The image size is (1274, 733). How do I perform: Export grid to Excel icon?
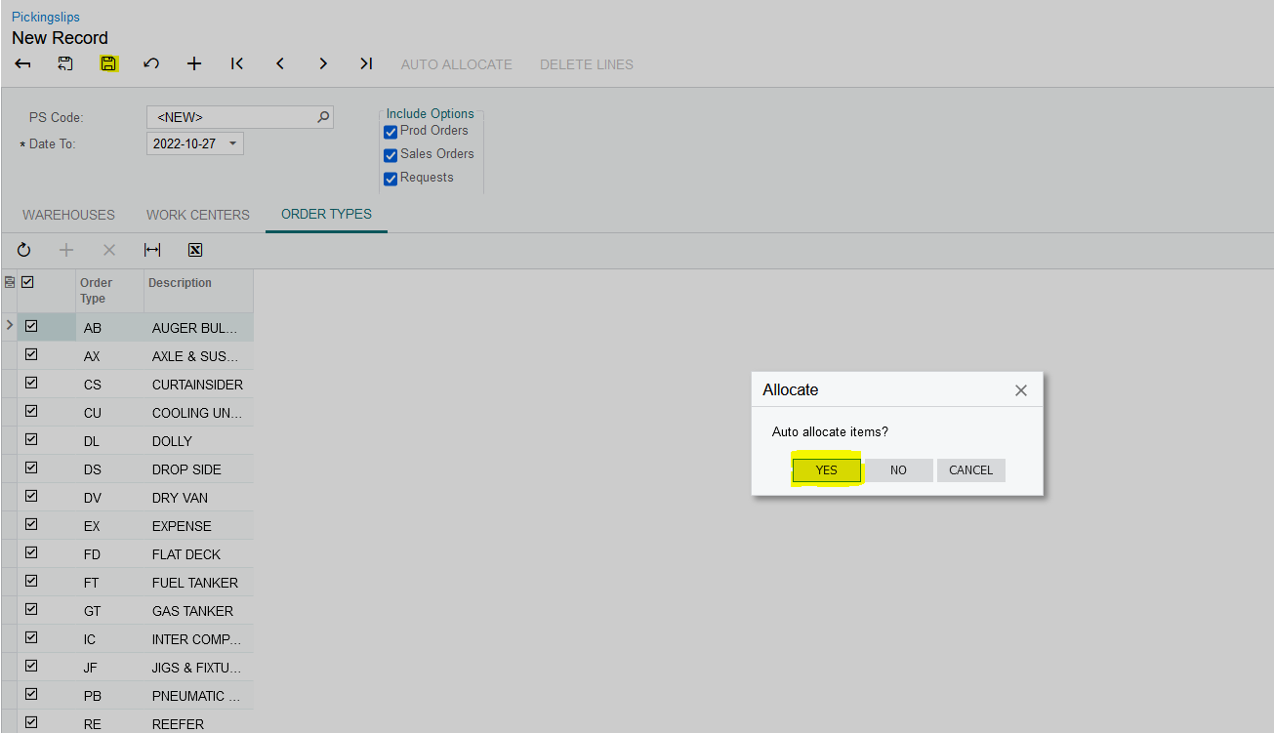(x=195, y=250)
